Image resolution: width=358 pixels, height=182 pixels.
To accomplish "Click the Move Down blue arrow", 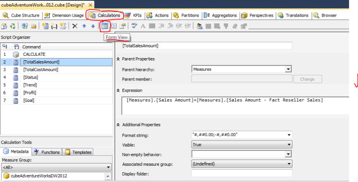I will tap(93, 26).
